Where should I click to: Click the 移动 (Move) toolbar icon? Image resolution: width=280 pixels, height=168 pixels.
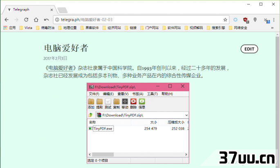click(x=125, y=104)
